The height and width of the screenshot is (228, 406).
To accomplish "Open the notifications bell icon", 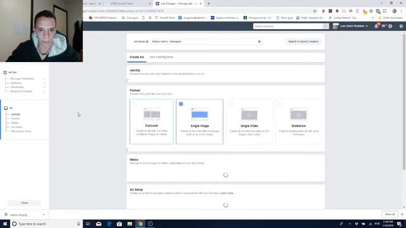I will (x=376, y=26).
